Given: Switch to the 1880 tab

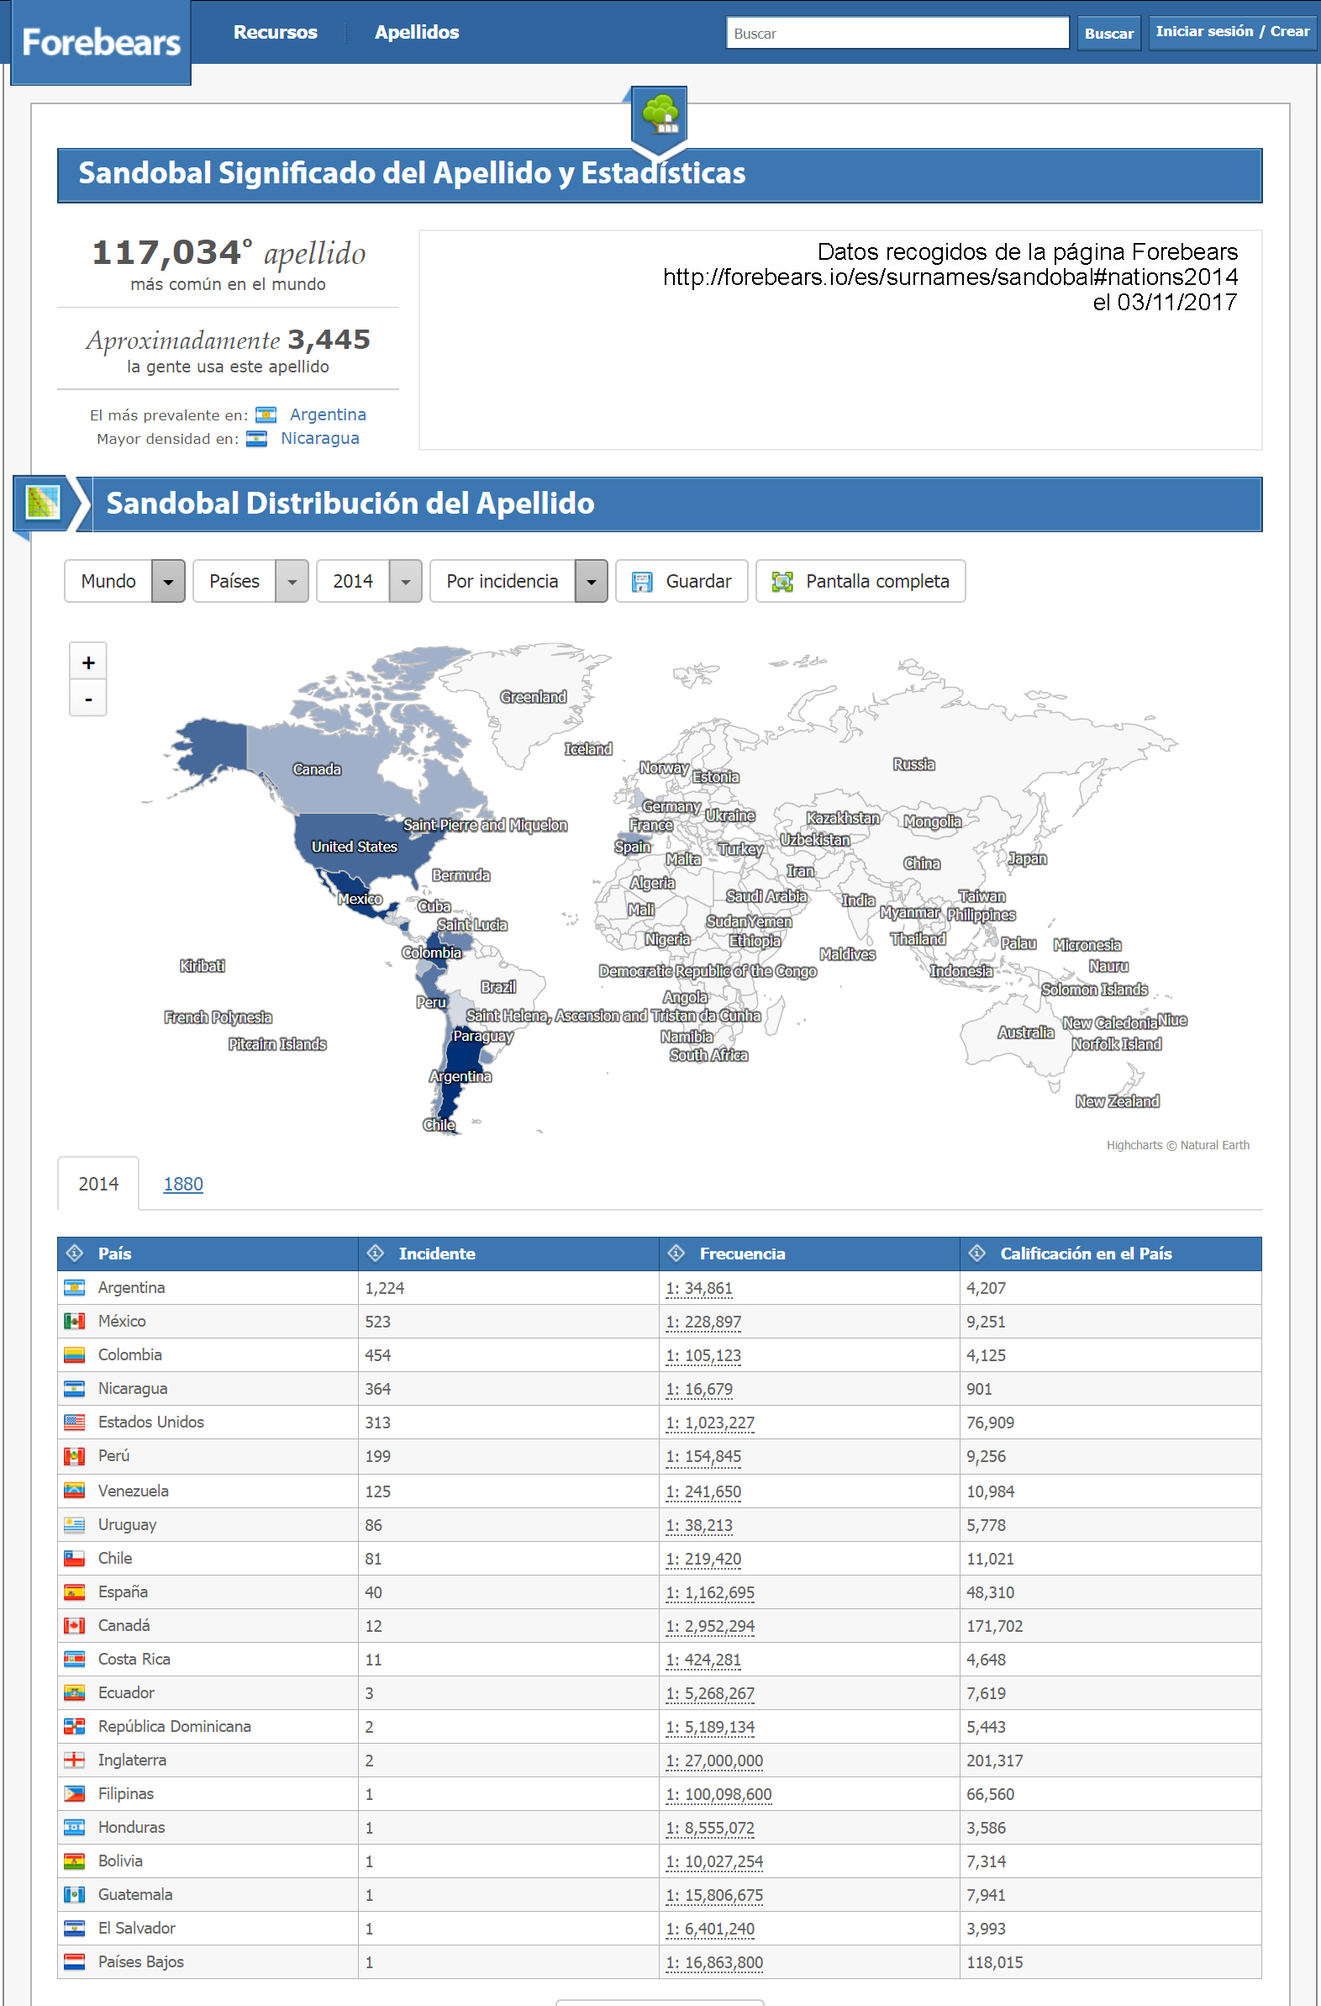Looking at the screenshot, I should pyautogui.click(x=183, y=1185).
